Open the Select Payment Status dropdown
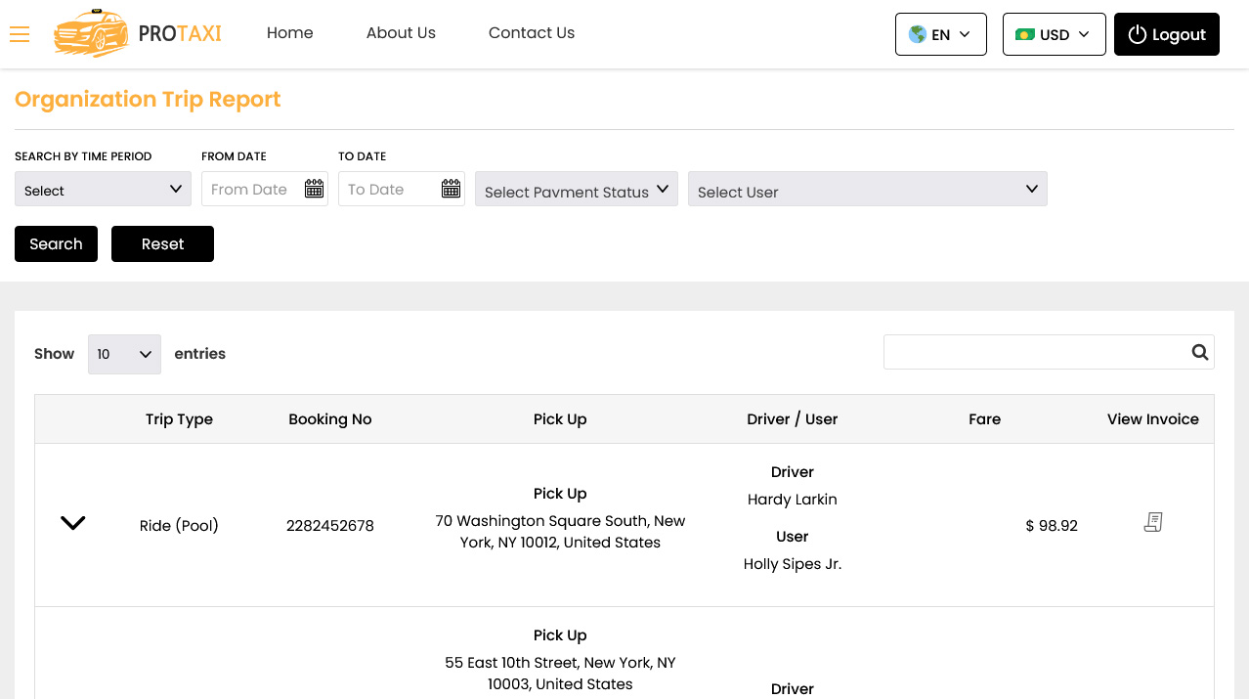The height and width of the screenshot is (699, 1249). [x=576, y=189]
